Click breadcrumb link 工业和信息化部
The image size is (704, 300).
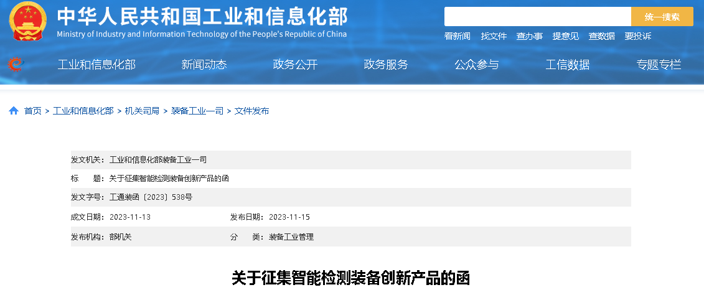tap(83, 111)
